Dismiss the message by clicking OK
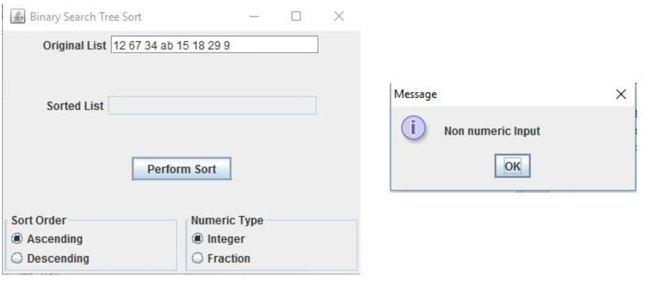659x285 pixels. tap(512, 166)
